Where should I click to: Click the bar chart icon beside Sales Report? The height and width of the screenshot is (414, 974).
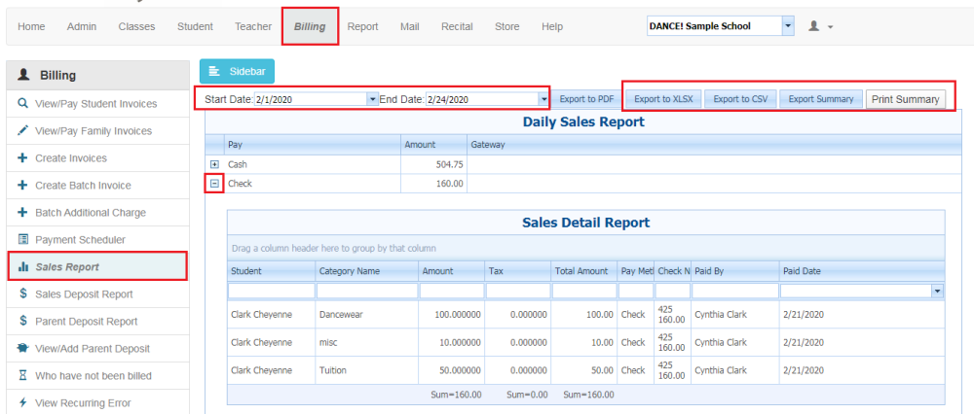coord(23,267)
